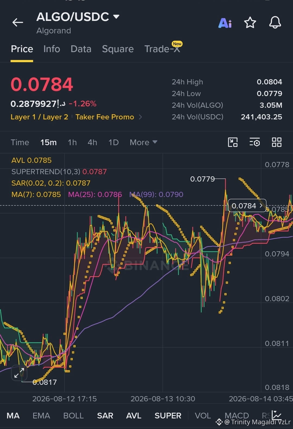This screenshot has width=293, height=429.
Task: Switch to the Info tab
Action: pos(52,49)
